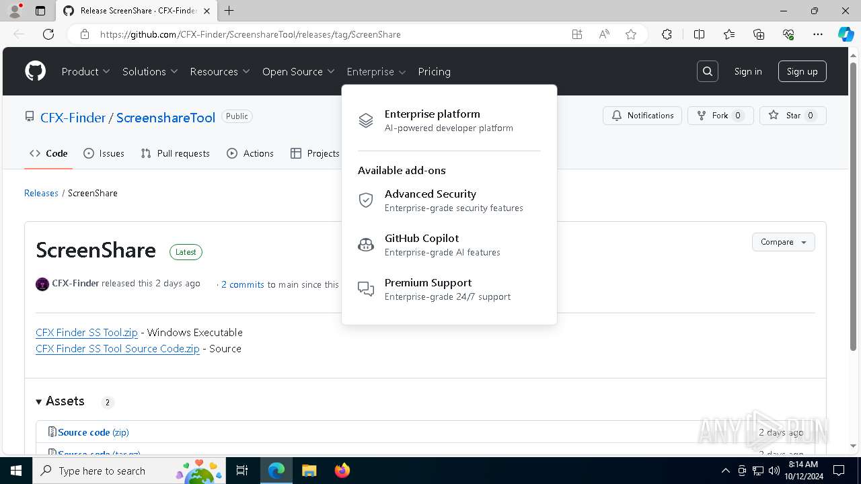Click the Advanced Security shield icon
This screenshot has height=484, width=861.
366,200
